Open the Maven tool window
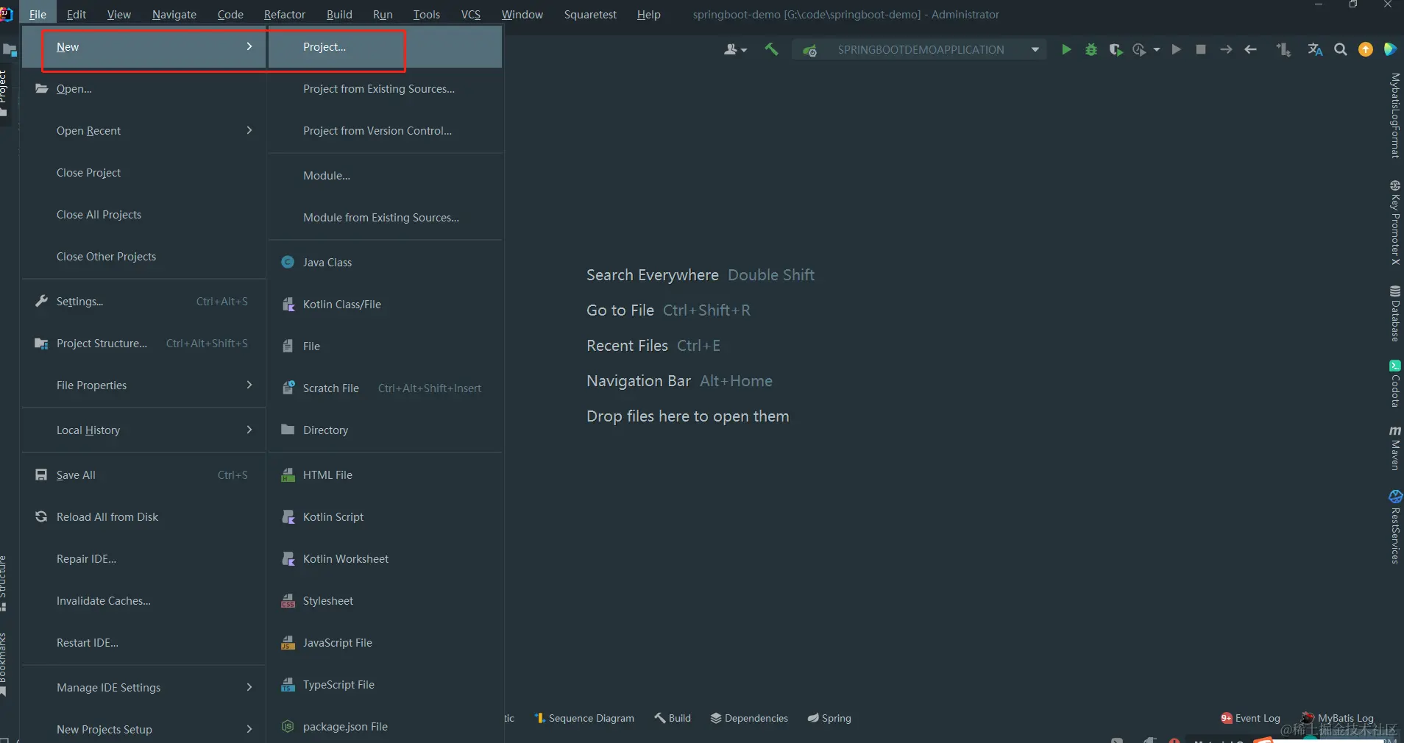The width and height of the screenshot is (1404, 743). click(1394, 448)
